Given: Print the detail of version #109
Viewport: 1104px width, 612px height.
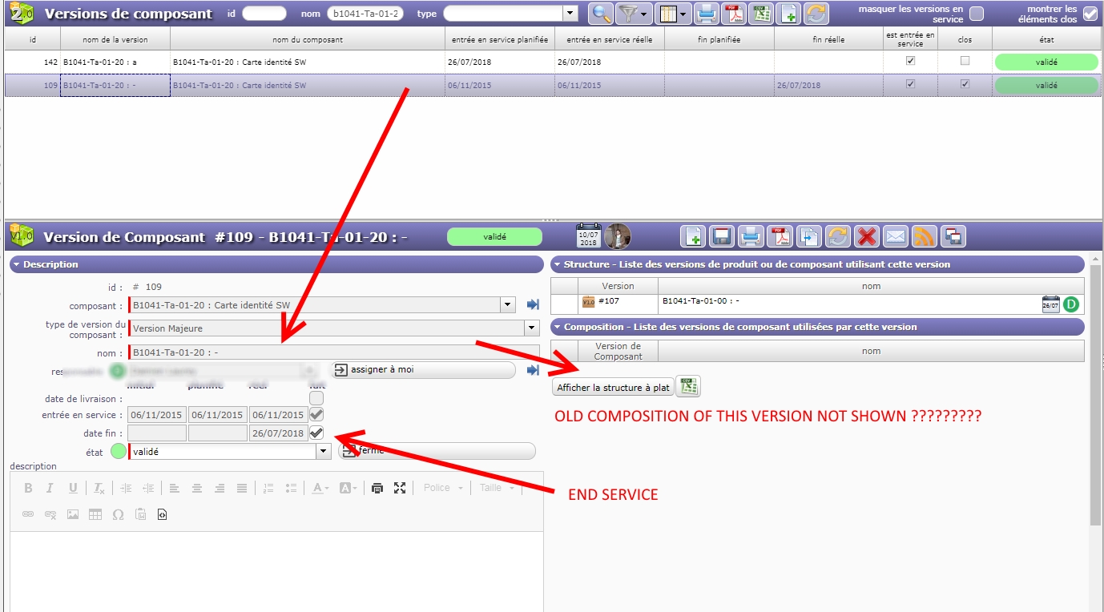Looking at the screenshot, I should [x=751, y=236].
